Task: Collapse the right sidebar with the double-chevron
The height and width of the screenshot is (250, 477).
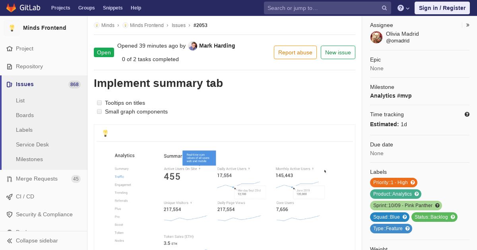Action: (x=468, y=25)
